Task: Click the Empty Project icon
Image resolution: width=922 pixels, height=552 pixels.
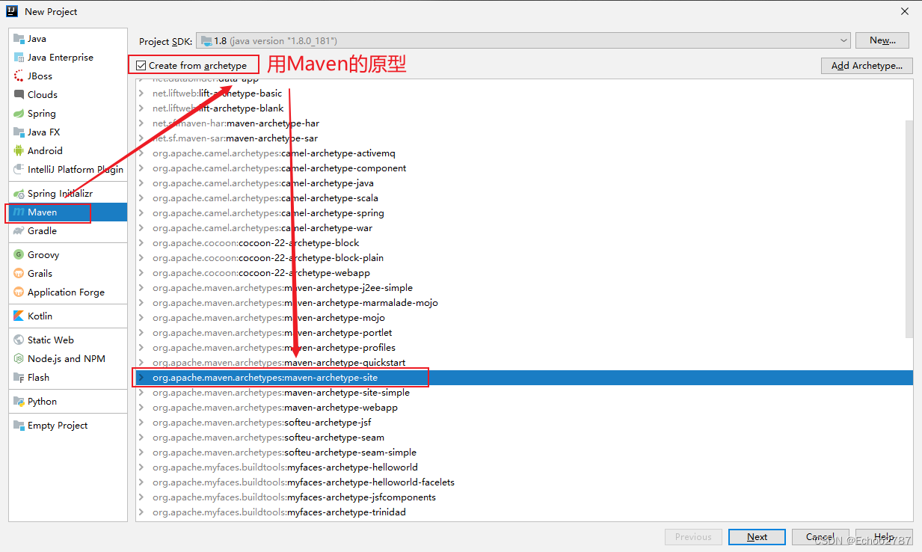Action: [19, 426]
